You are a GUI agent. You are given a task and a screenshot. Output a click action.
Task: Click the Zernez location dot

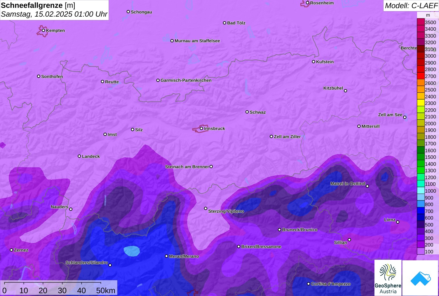[12, 250]
